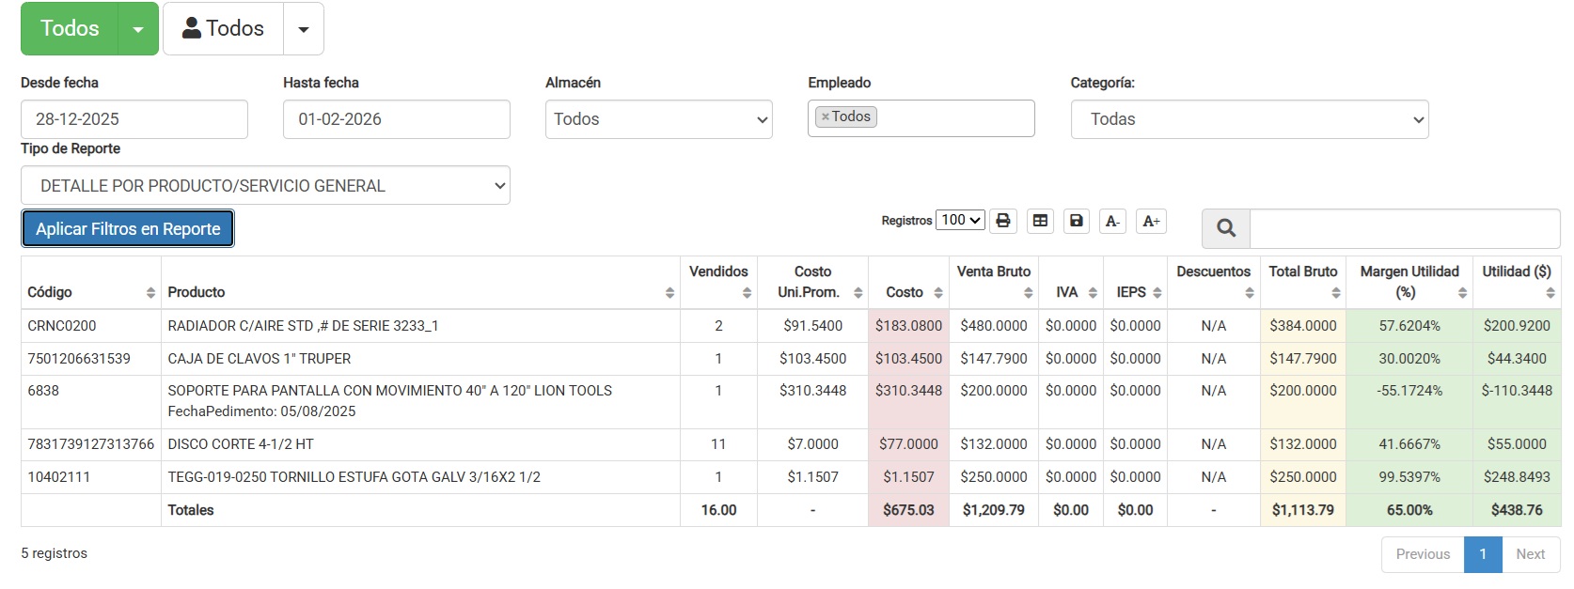
Task: Open the Categoría dropdown
Action: click(x=1250, y=119)
